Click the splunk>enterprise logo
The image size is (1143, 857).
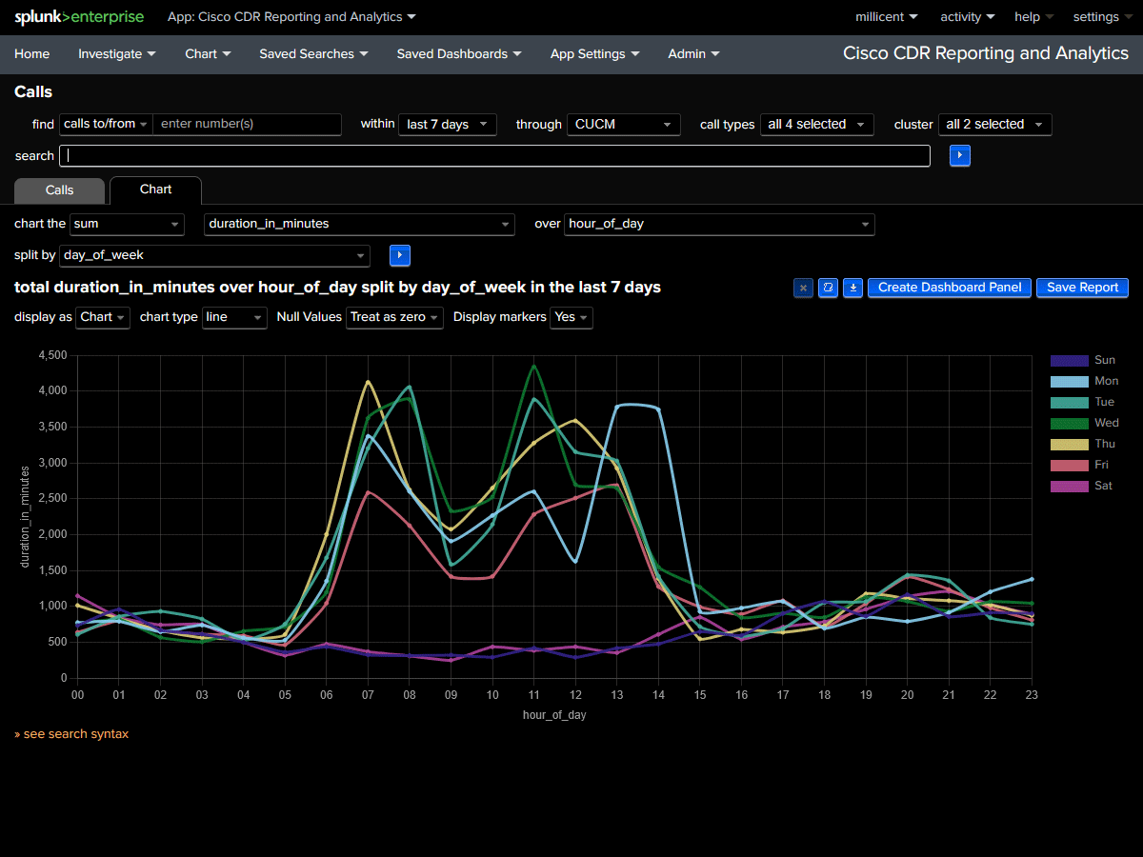tap(79, 16)
